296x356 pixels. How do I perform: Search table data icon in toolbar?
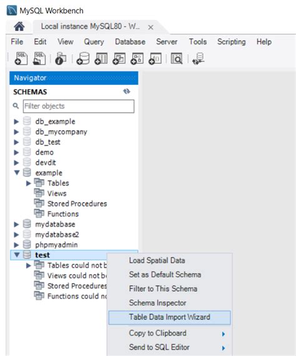(177, 59)
